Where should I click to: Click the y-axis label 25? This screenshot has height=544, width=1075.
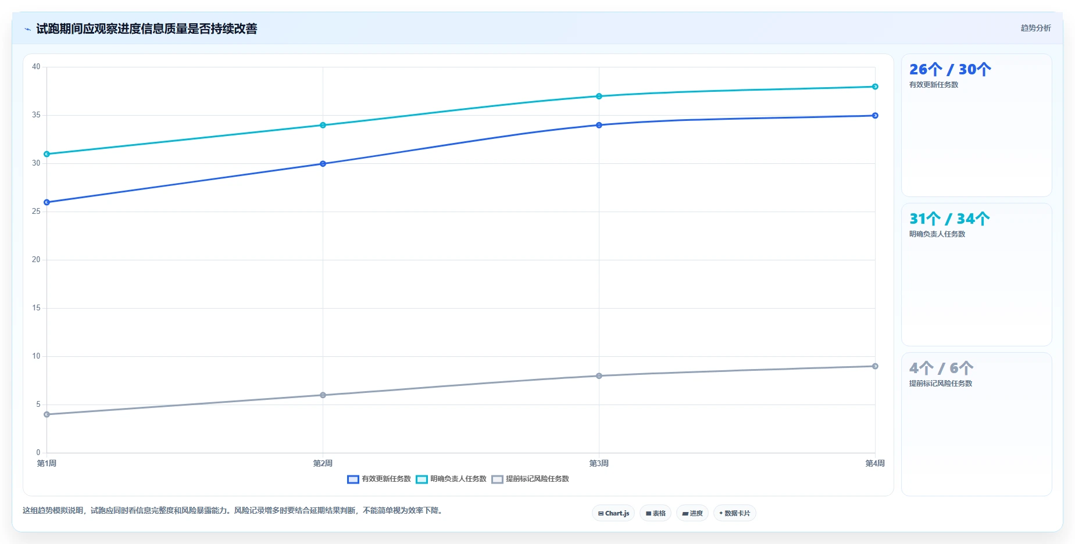coord(36,212)
